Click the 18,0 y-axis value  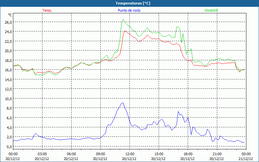click(x=8, y=60)
